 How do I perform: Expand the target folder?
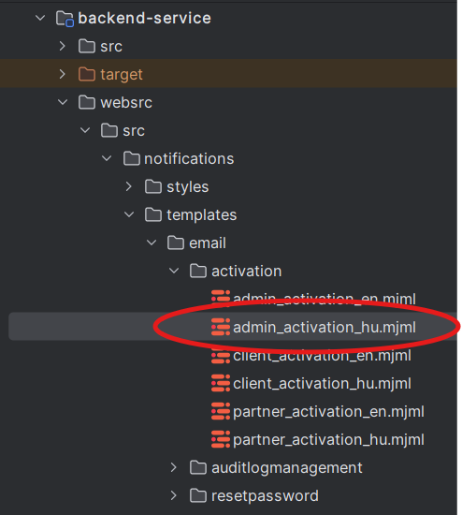pyautogui.click(x=63, y=74)
